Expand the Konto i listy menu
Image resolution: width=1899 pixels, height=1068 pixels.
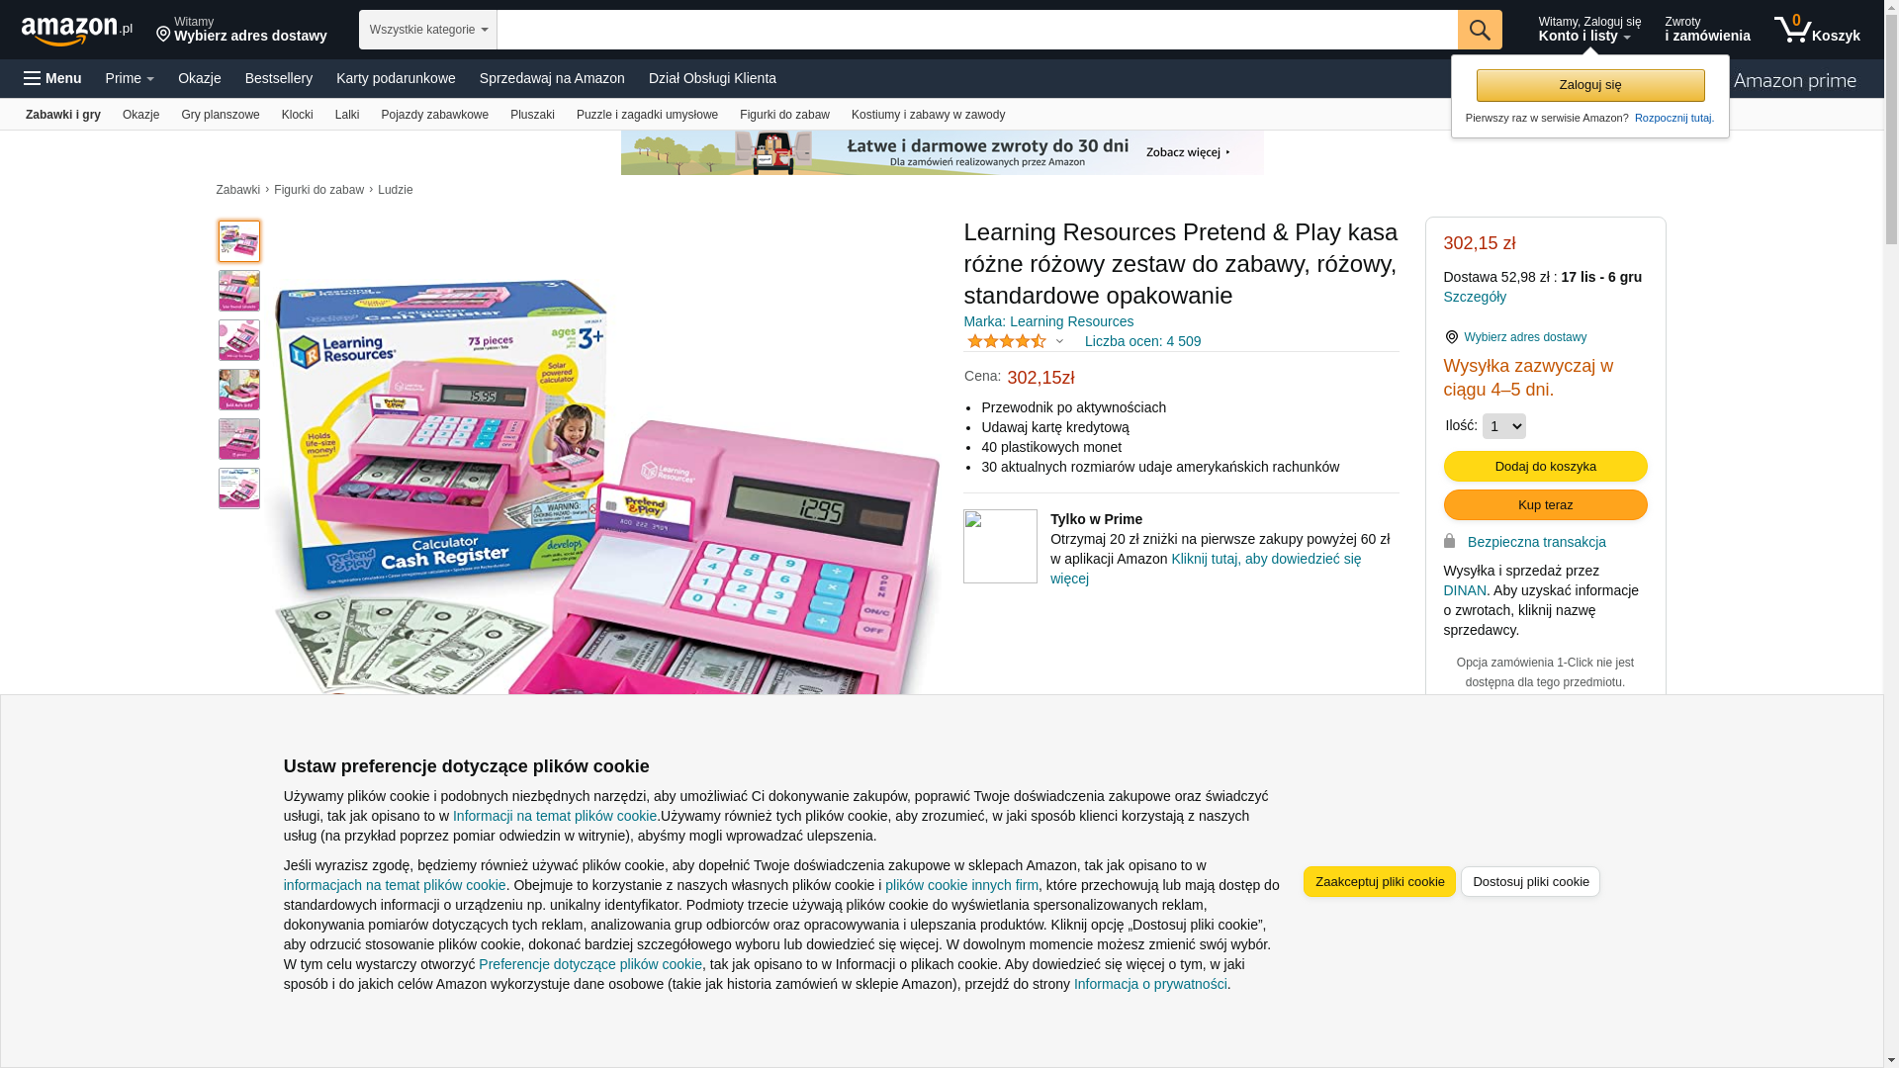pos(1589,30)
